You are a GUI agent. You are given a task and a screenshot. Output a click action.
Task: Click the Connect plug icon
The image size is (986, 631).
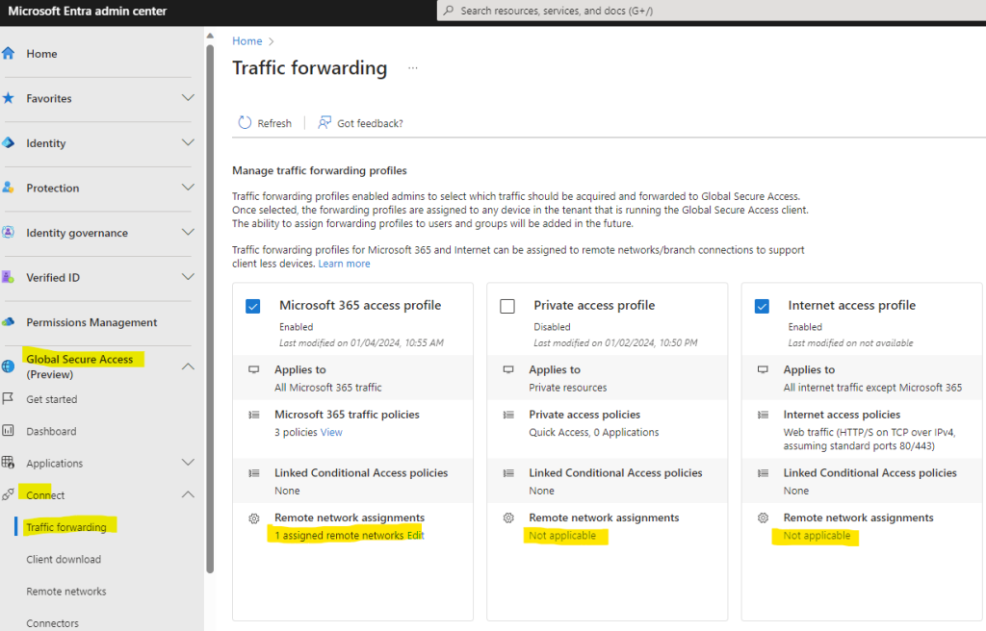pos(8,494)
